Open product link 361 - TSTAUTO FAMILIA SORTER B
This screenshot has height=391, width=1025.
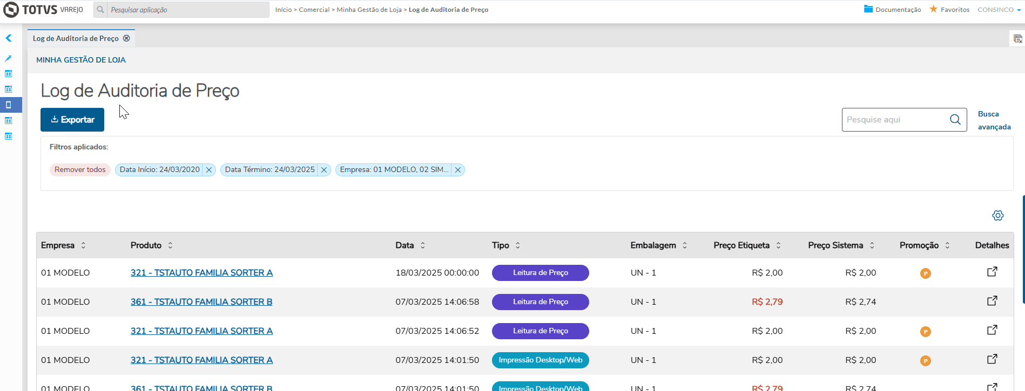(x=201, y=302)
